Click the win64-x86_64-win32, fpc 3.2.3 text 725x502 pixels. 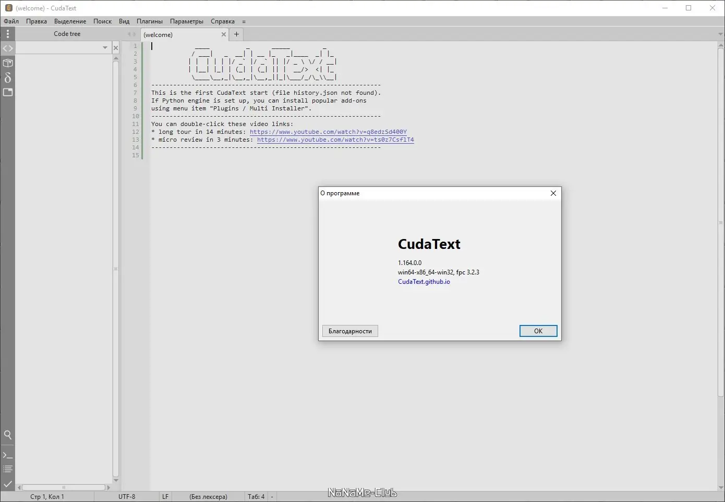pyautogui.click(x=439, y=272)
